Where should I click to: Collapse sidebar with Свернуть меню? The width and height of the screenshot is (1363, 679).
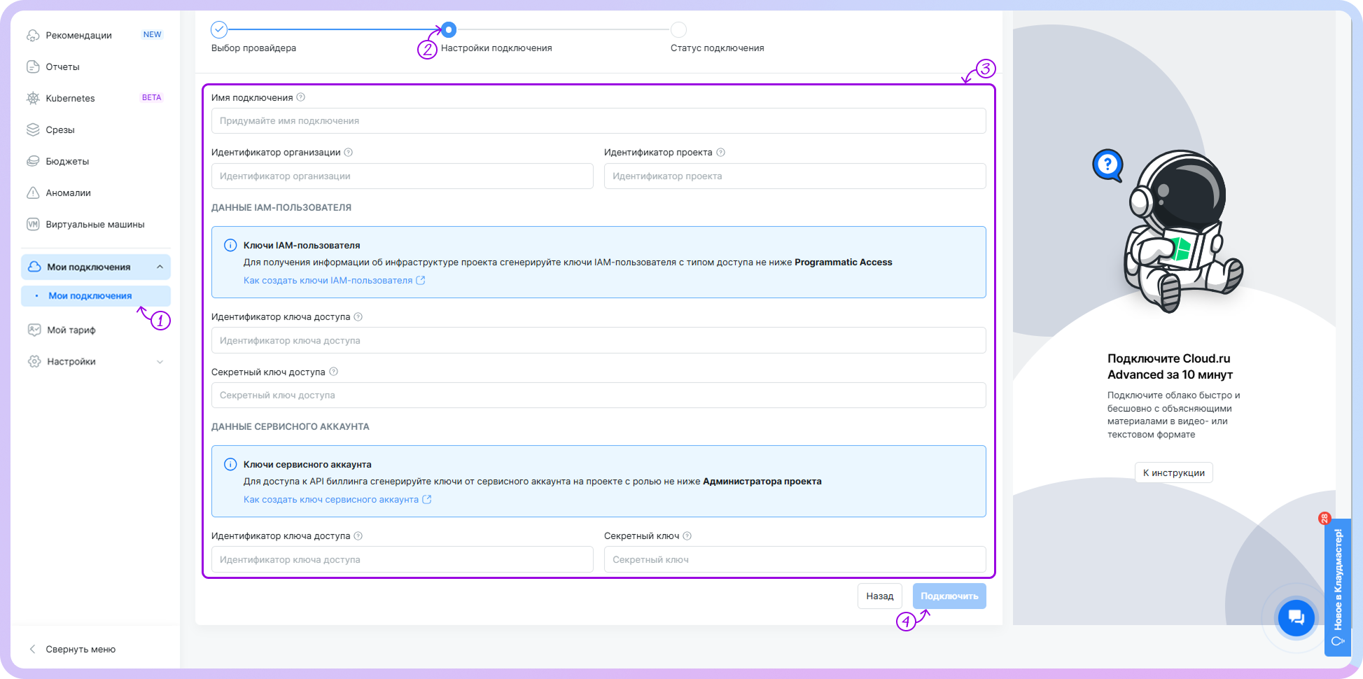[x=80, y=649]
